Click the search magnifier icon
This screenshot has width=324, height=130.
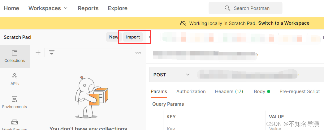point(227,8)
